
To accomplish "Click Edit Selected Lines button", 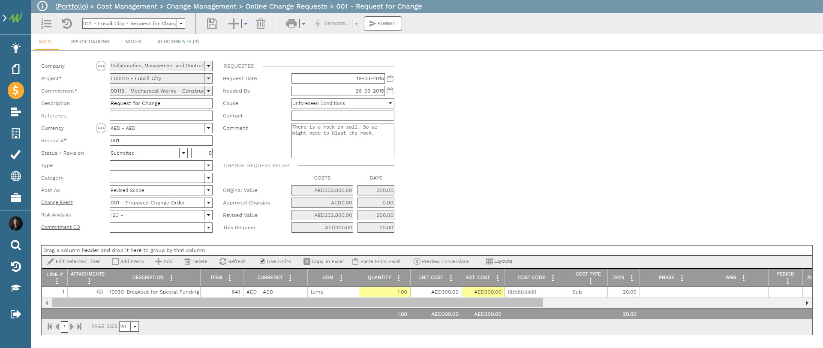I will click(x=74, y=261).
